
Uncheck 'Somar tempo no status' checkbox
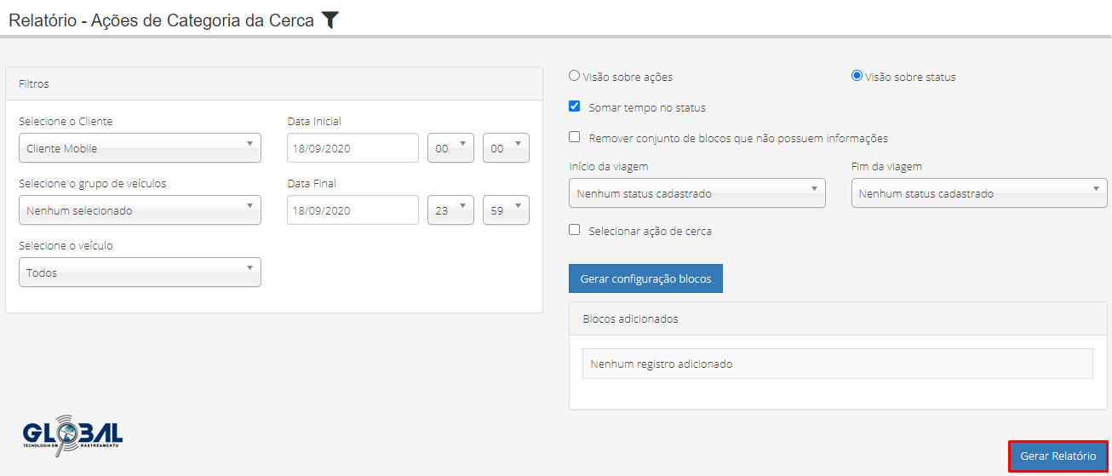click(x=575, y=107)
